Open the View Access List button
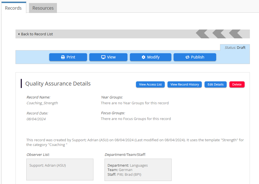 150,84
